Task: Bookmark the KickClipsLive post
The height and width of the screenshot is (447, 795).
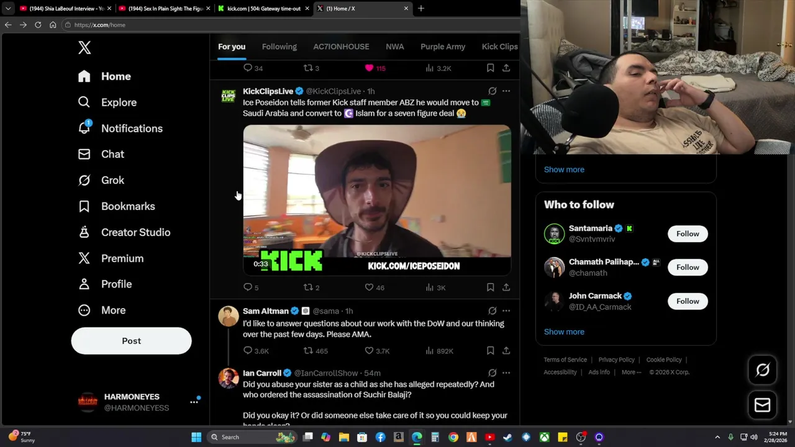Action: pos(490,287)
